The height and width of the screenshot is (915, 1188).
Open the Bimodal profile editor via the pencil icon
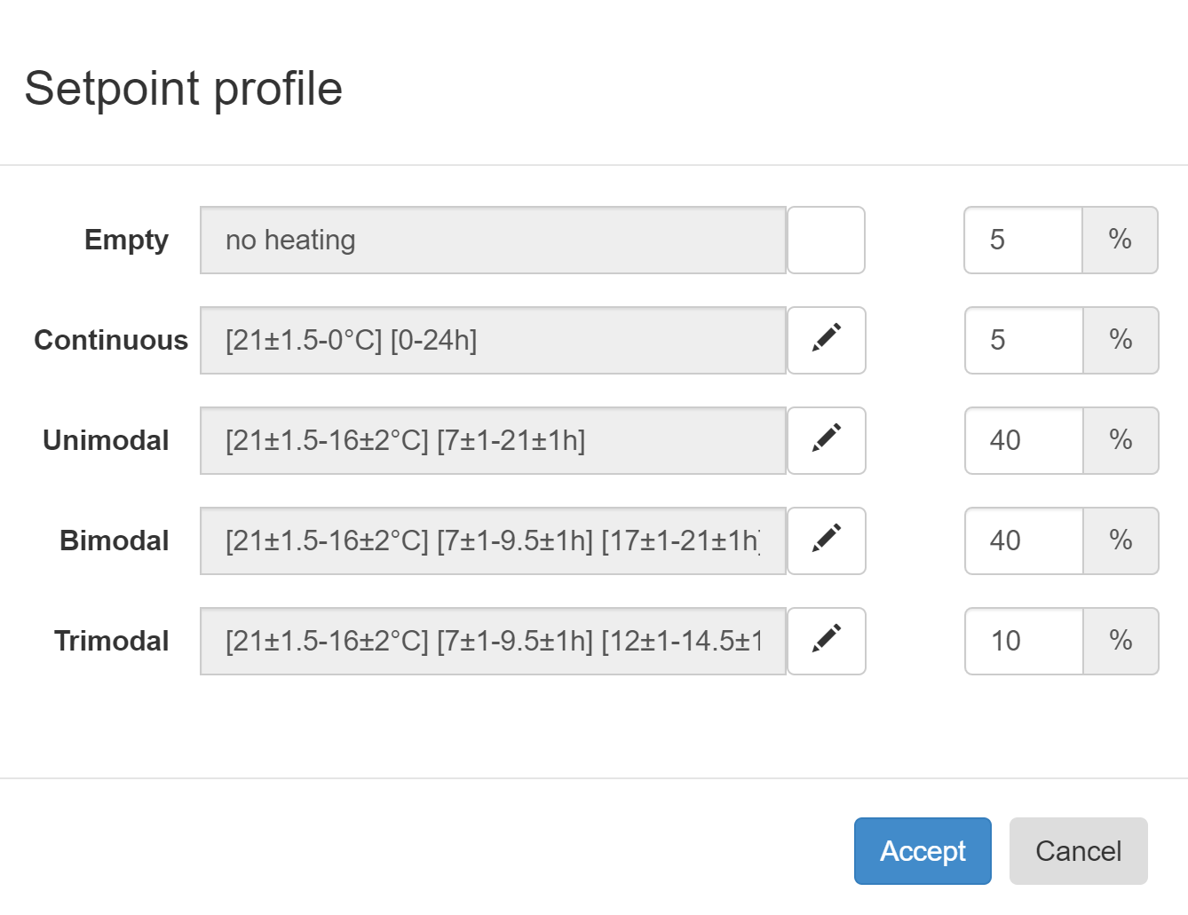(826, 540)
